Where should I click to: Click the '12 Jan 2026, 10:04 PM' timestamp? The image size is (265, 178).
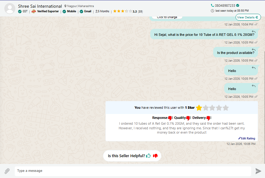239,24
